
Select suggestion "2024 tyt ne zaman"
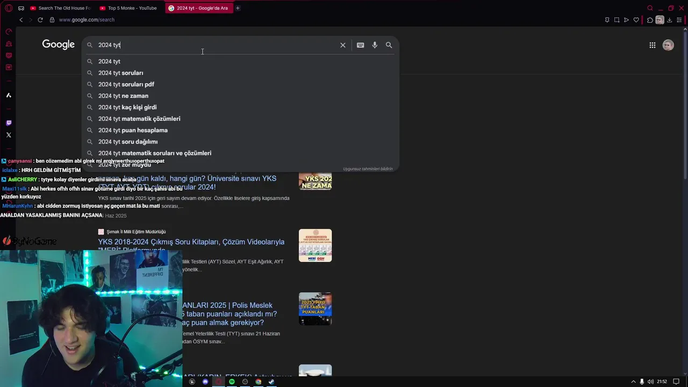pyautogui.click(x=240, y=96)
